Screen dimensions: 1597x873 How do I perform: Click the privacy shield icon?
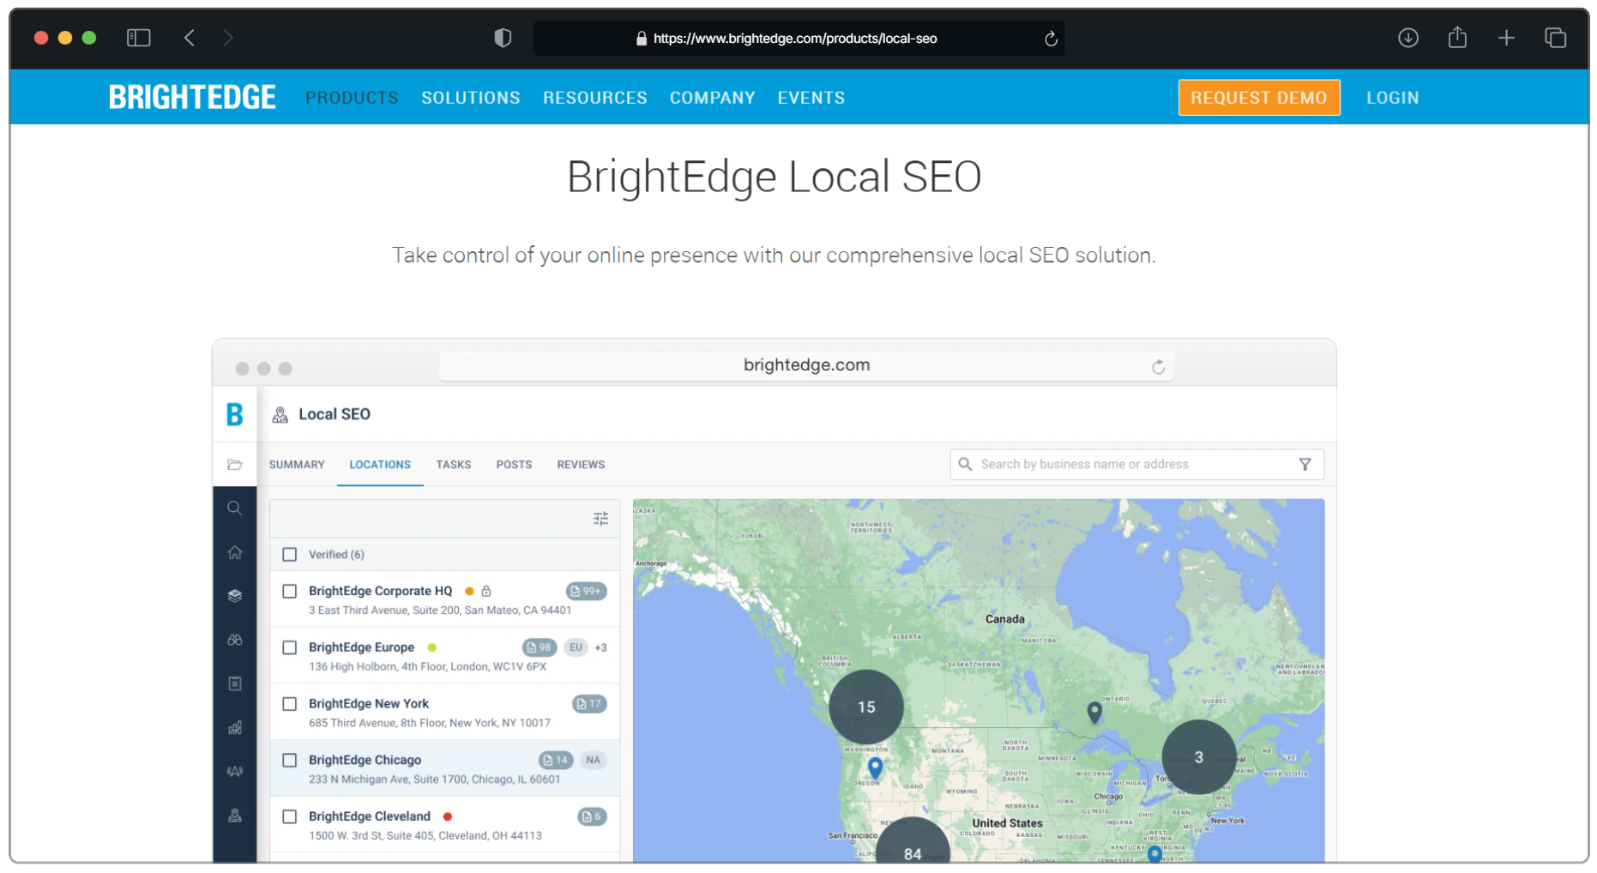(503, 38)
